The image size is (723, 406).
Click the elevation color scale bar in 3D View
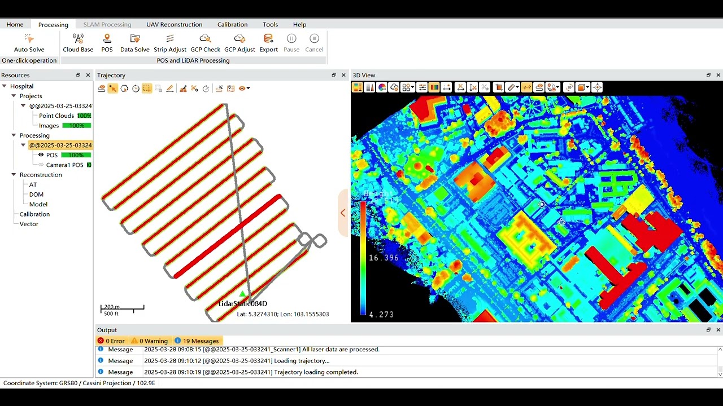coord(363,258)
